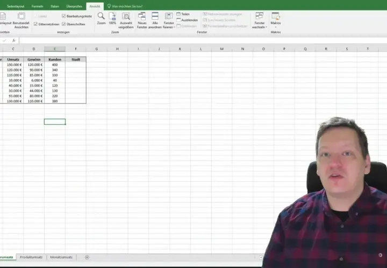
Task: Click the Teilen split window button
Action: click(x=183, y=14)
